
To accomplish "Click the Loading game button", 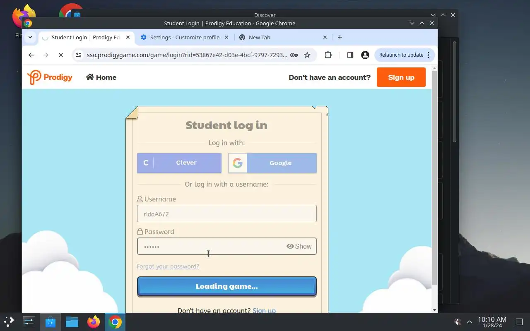I will [x=227, y=286].
